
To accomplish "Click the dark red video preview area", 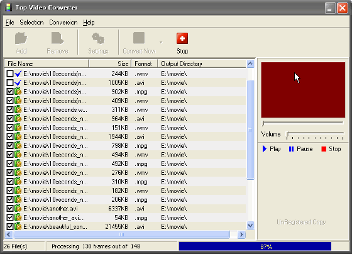I will pyautogui.click(x=303, y=90).
